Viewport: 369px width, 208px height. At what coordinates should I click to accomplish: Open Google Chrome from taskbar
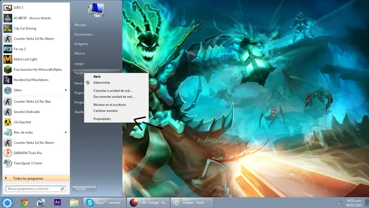click(x=24, y=203)
